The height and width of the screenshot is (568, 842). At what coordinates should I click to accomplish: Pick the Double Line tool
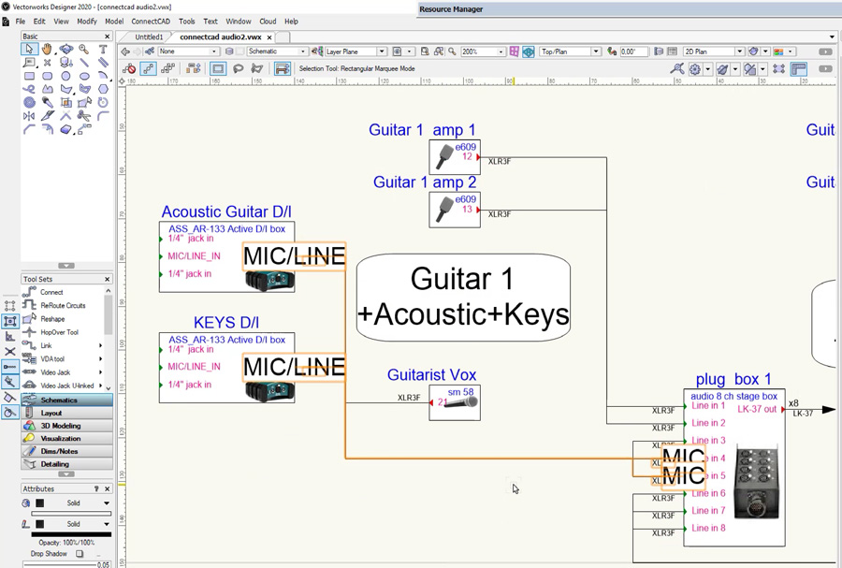click(103, 63)
